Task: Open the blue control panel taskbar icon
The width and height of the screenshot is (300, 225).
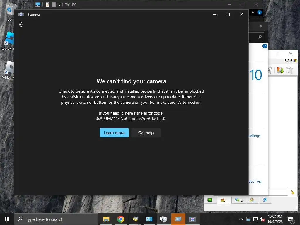Action: coord(149,219)
